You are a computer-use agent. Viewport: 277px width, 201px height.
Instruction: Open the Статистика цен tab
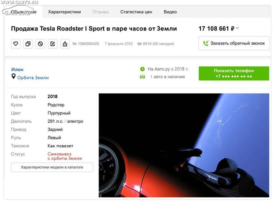pyautogui.click(x=136, y=12)
